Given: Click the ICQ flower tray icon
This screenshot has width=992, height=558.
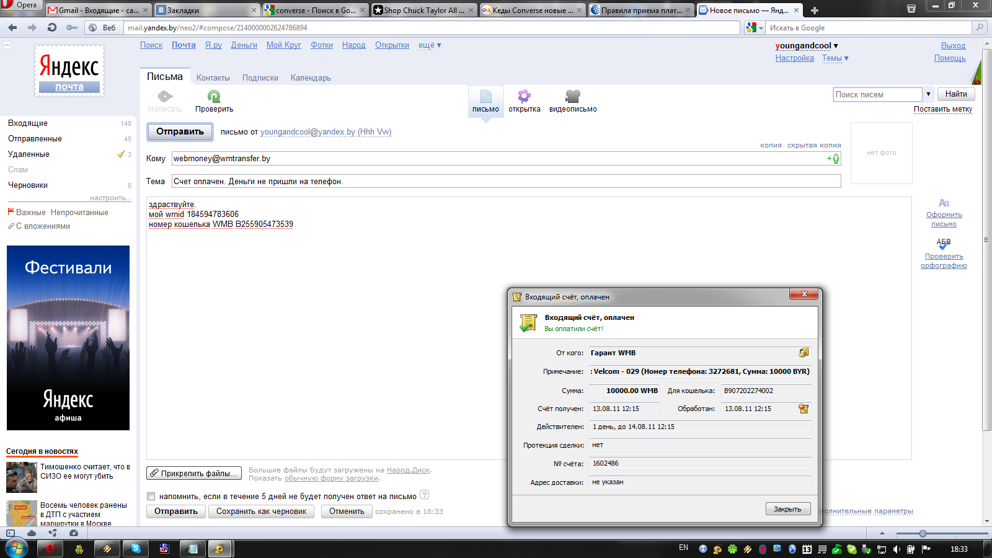Looking at the screenshot, I should pos(732,549).
